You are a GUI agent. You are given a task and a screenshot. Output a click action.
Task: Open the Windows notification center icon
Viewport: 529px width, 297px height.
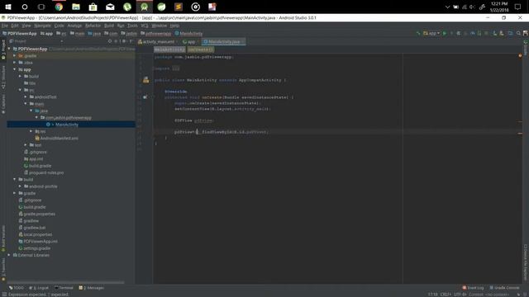(x=518, y=7)
